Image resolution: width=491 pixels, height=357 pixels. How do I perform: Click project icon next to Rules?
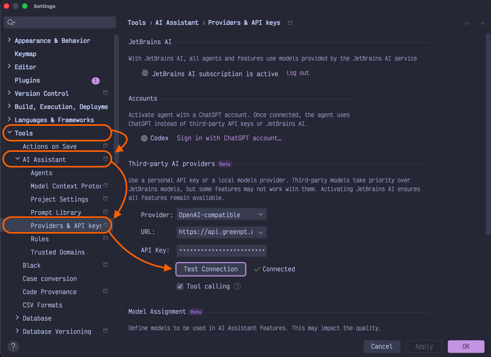click(106, 238)
